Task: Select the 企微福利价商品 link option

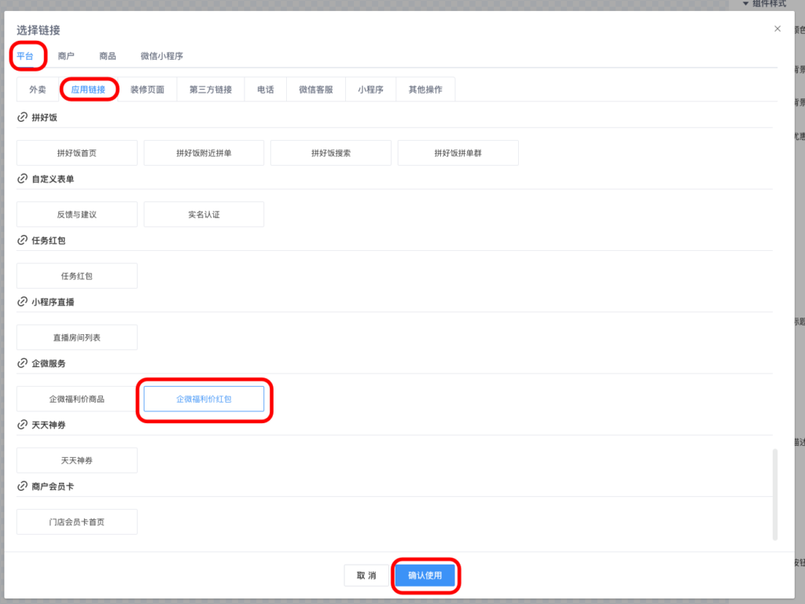Action: coord(77,399)
